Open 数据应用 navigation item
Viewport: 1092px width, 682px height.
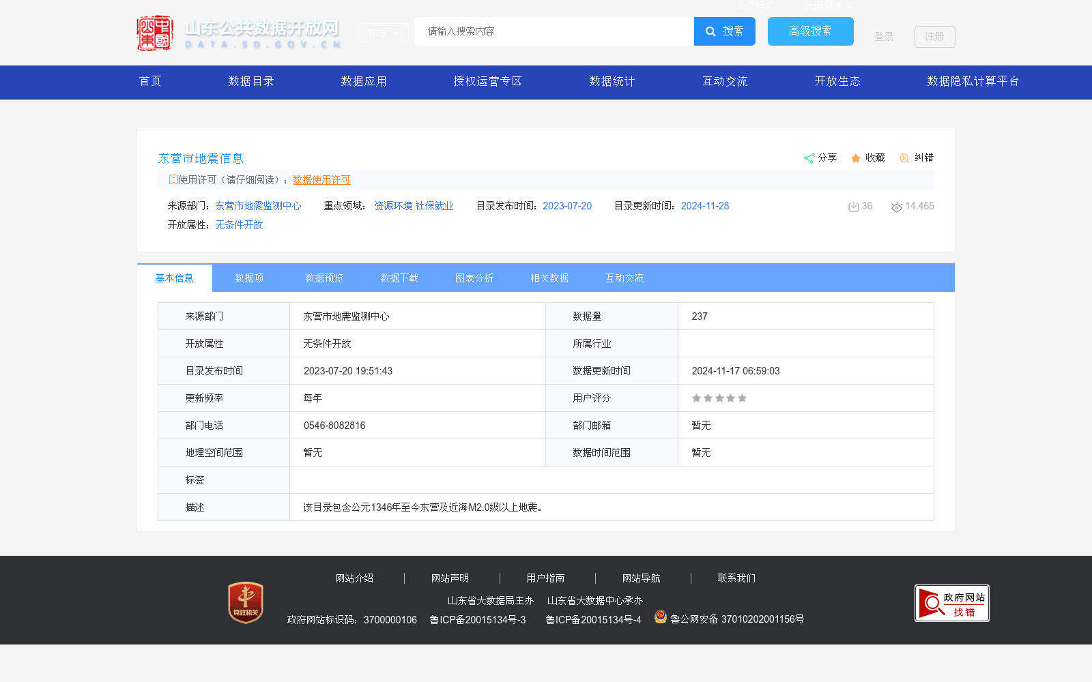click(x=364, y=81)
